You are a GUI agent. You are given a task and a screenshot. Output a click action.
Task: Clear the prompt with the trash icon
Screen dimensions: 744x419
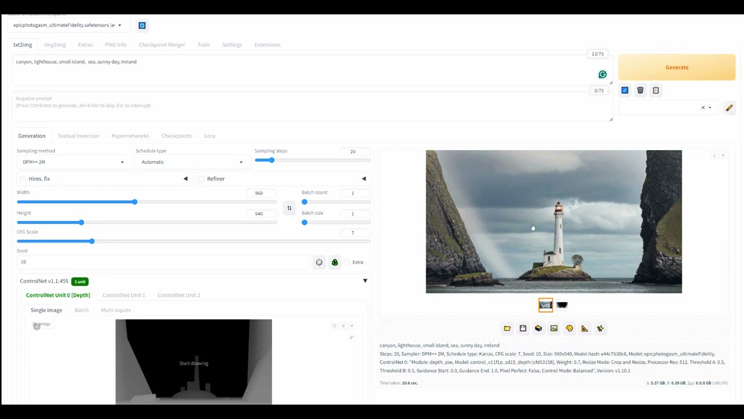pyautogui.click(x=640, y=90)
